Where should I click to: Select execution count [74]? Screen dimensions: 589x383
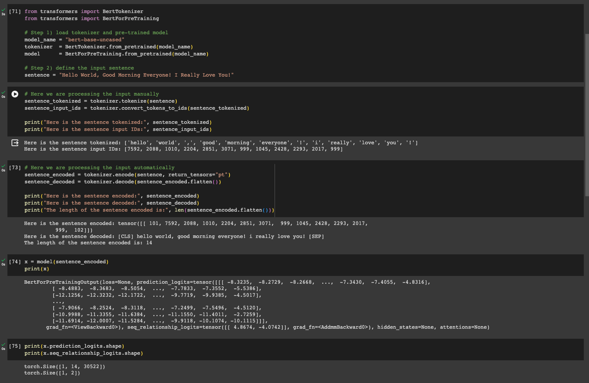coord(15,262)
